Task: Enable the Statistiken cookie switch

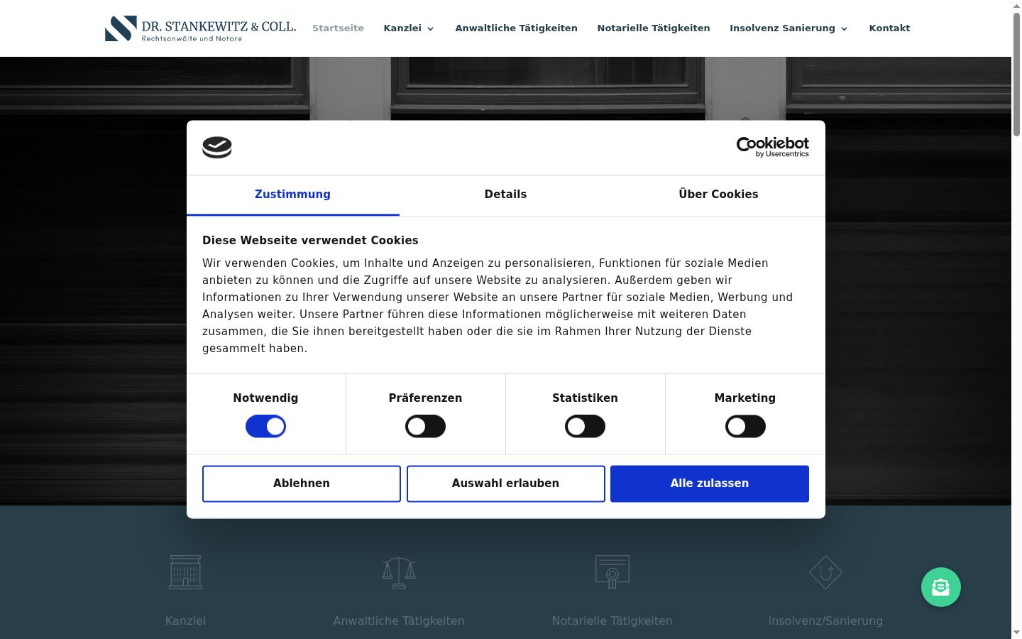Action: [x=585, y=426]
